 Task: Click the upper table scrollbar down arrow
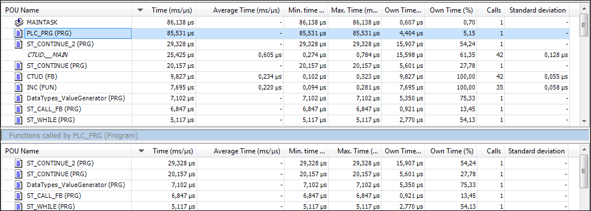(584, 121)
